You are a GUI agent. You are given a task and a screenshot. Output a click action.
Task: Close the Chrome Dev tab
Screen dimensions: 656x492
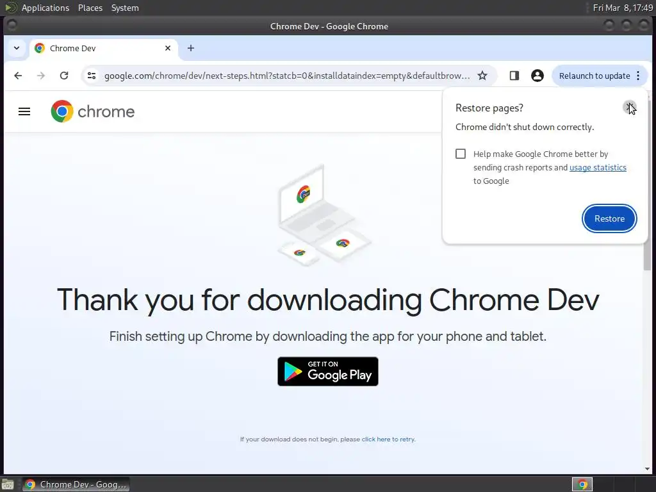click(x=168, y=48)
